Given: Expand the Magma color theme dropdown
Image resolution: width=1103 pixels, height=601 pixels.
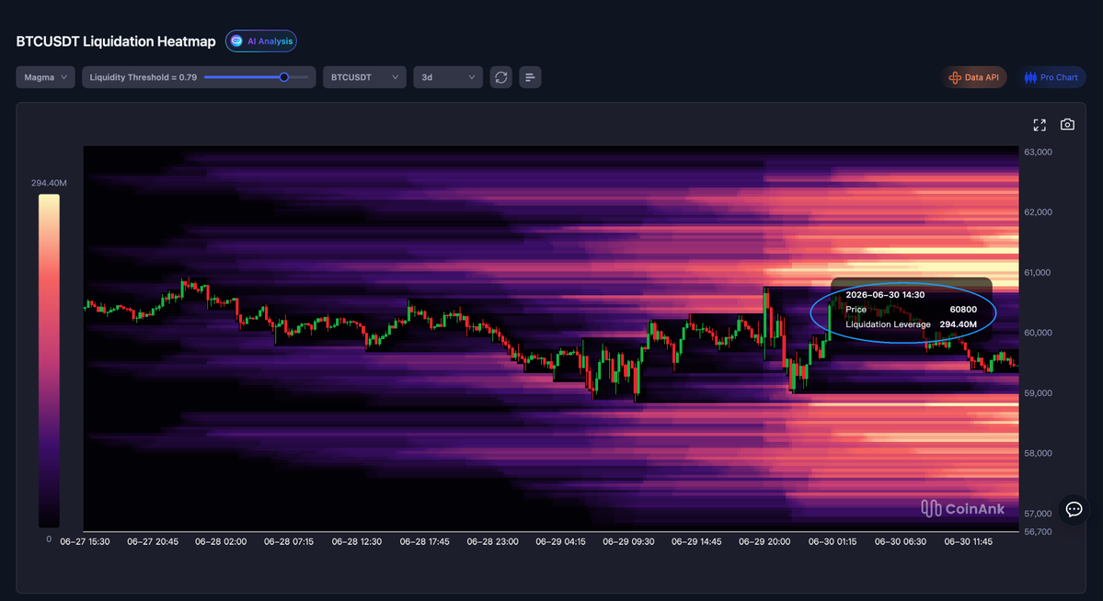Looking at the screenshot, I should tap(46, 77).
